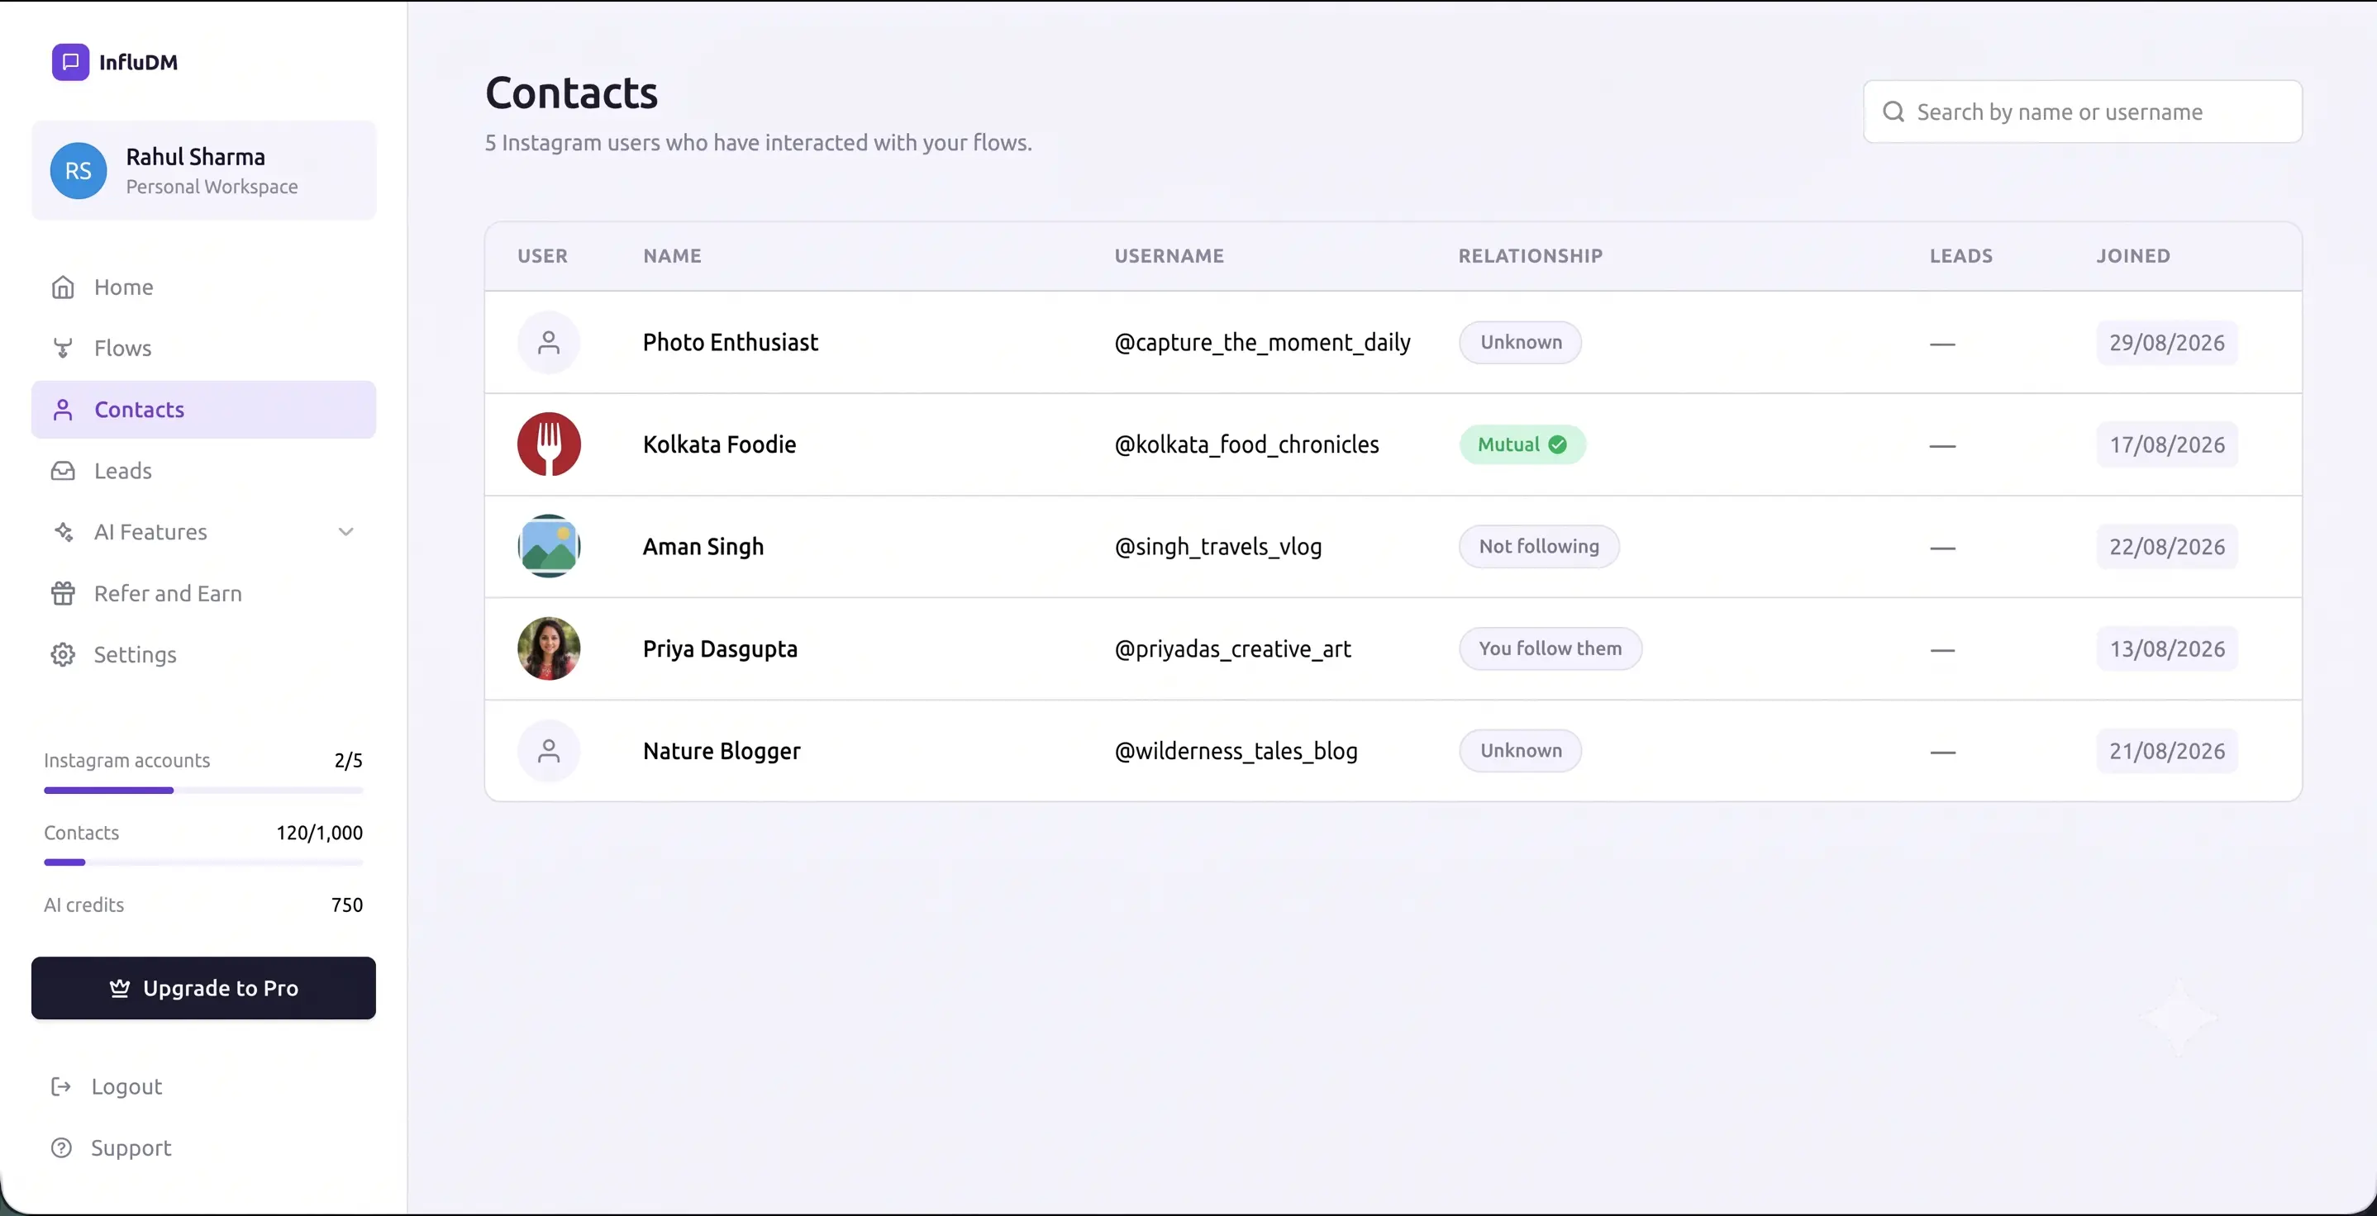Click Nature Blogger placeholder avatar
The image size is (2377, 1216).
(x=549, y=751)
